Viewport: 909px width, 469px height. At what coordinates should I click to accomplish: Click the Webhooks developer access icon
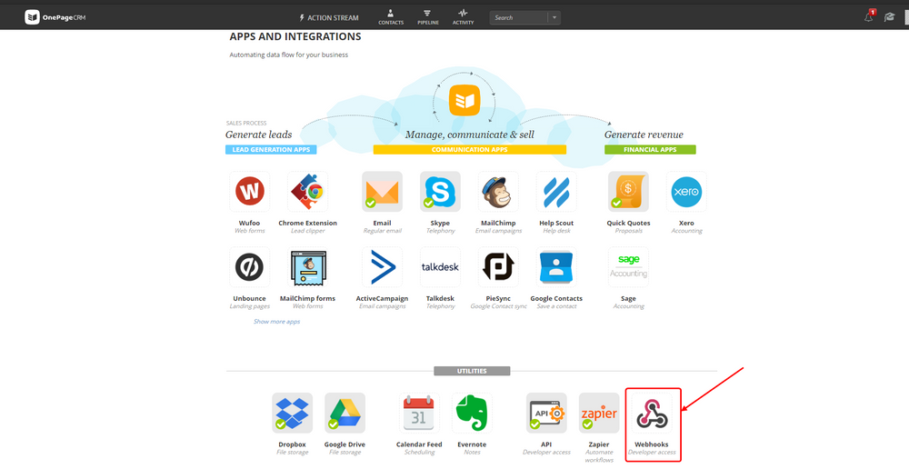tap(652, 413)
